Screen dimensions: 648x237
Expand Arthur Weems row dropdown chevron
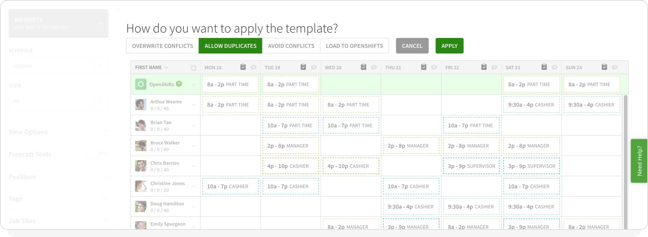click(194, 105)
